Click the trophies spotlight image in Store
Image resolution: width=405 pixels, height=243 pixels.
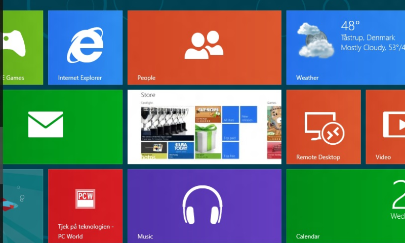coord(168,124)
